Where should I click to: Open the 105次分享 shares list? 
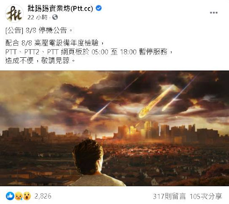pyautogui.click(x=206, y=196)
